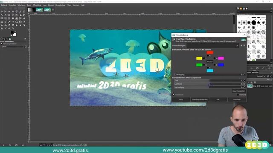
Task: Select the Red primary color radio
Action: (208, 56)
